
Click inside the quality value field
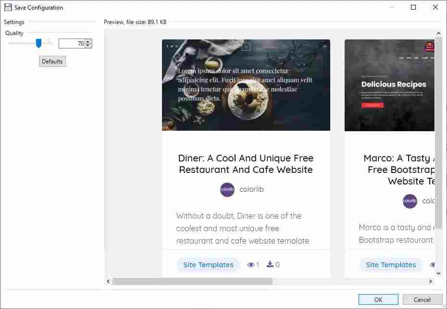tap(71, 44)
